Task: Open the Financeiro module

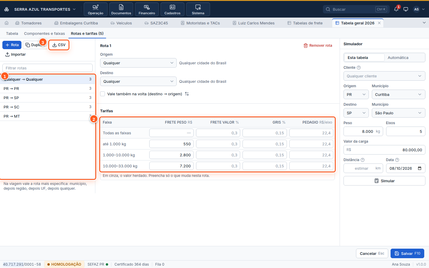Action: pyautogui.click(x=147, y=9)
